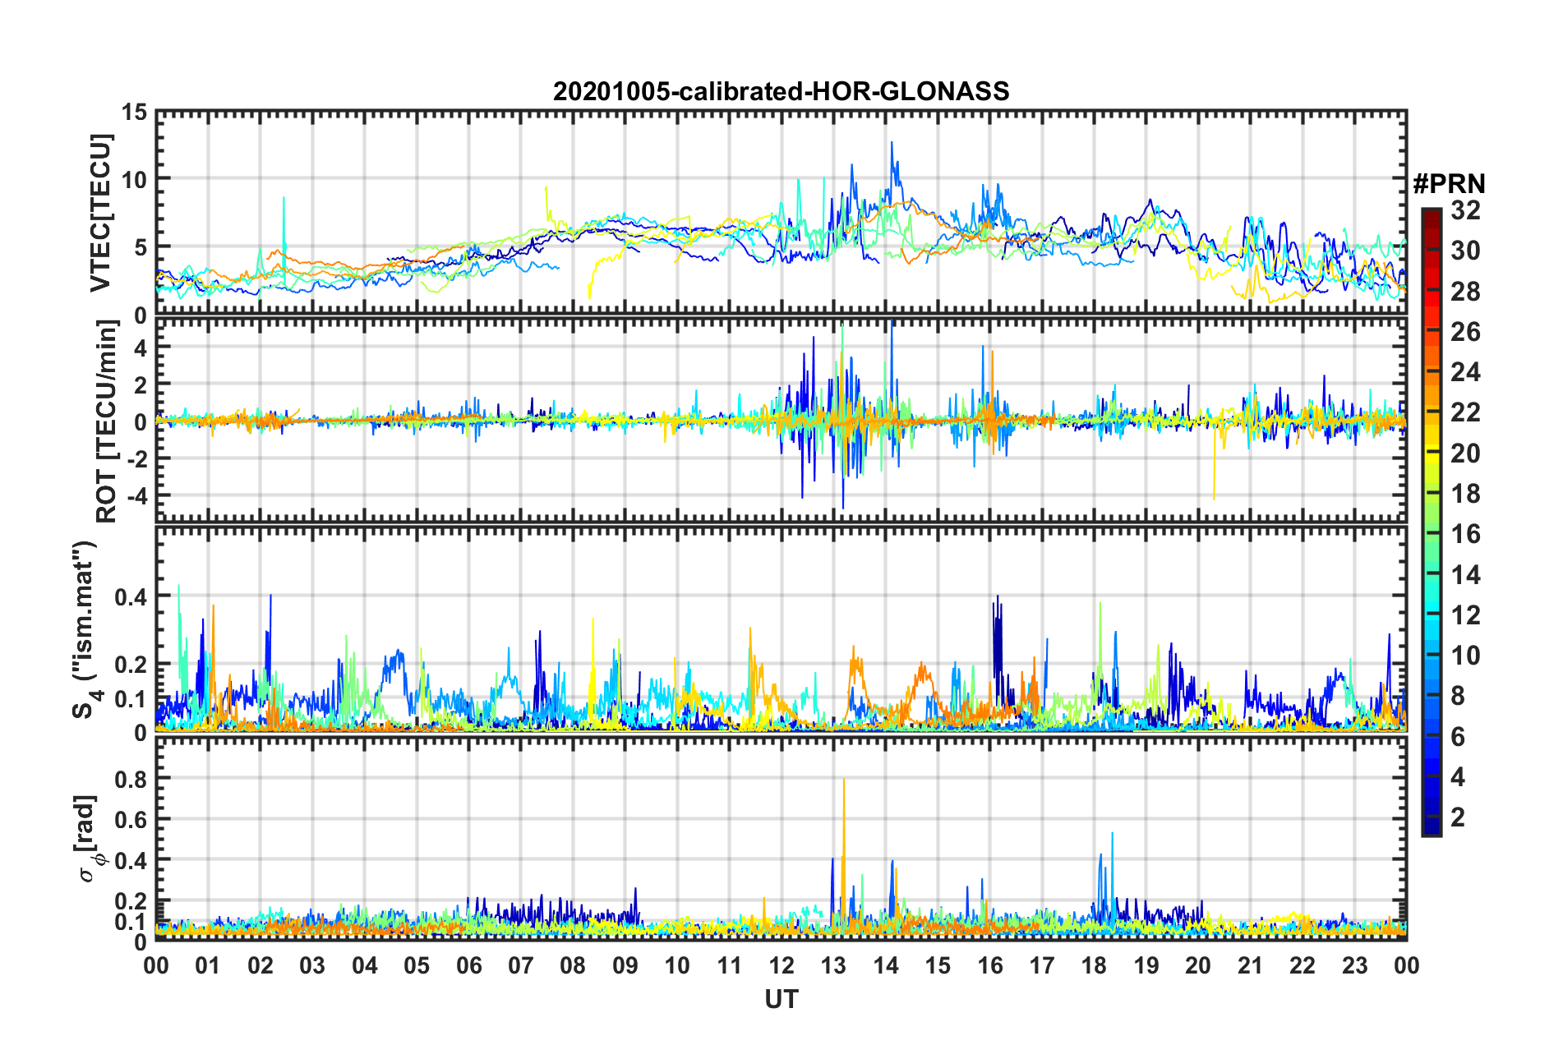Click the colorbar tick label 32
This screenshot has width=1563, height=1045.
click(x=1465, y=210)
